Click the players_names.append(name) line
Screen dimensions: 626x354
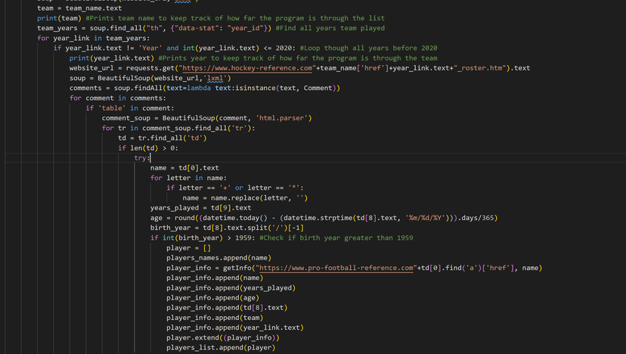[218, 258]
